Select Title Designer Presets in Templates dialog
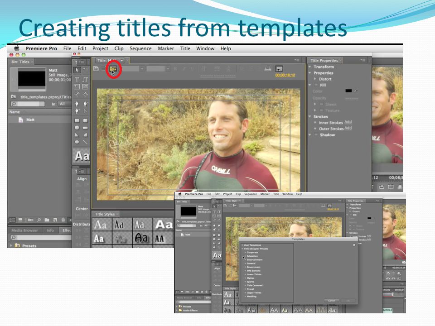 tap(256, 249)
